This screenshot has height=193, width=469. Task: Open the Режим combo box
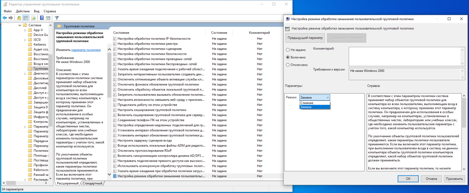click(x=315, y=97)
